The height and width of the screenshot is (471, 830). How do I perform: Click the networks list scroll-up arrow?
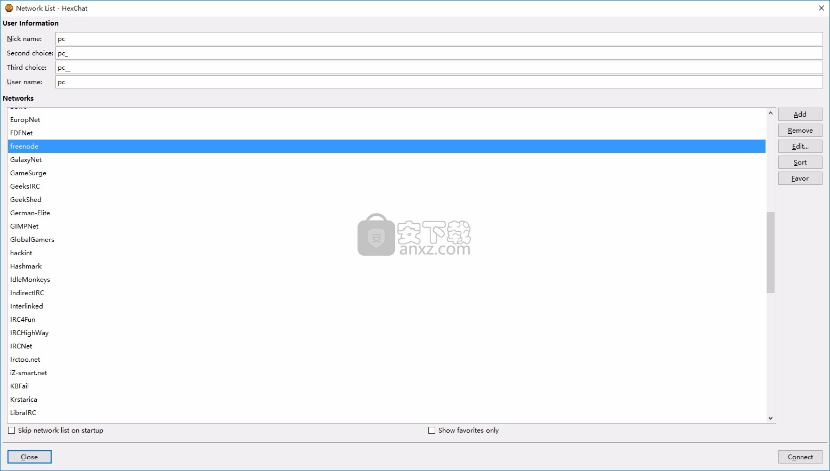(770, 113)
